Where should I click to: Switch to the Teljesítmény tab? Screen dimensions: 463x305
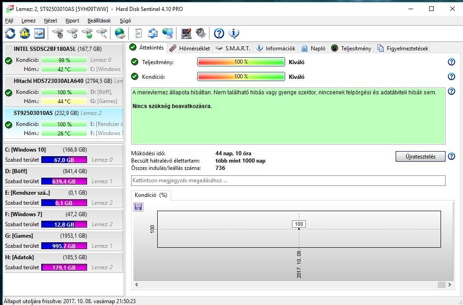351,49
